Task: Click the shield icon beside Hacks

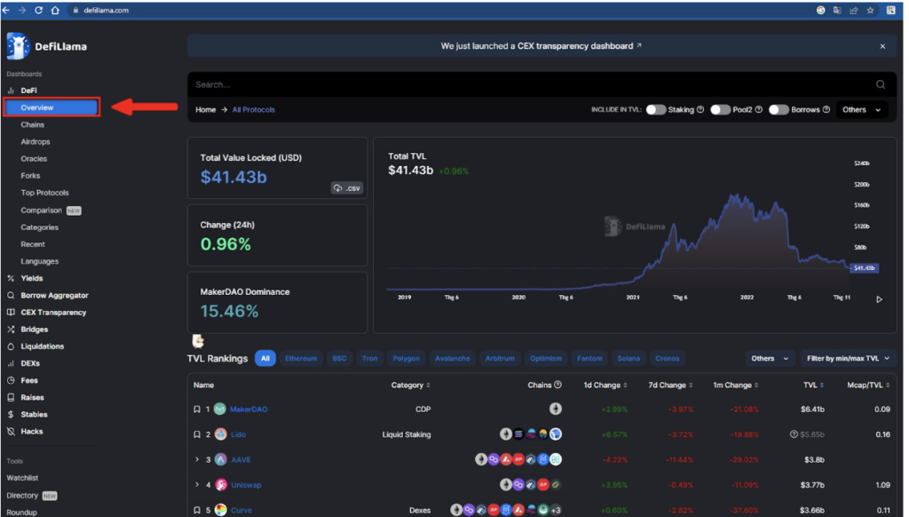Action: click(11, 432)
